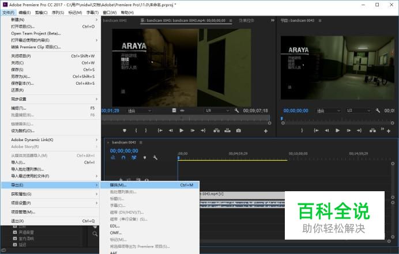Open timeline display settings wrench
Screen dimensions: 399x254
click(155, 158)
